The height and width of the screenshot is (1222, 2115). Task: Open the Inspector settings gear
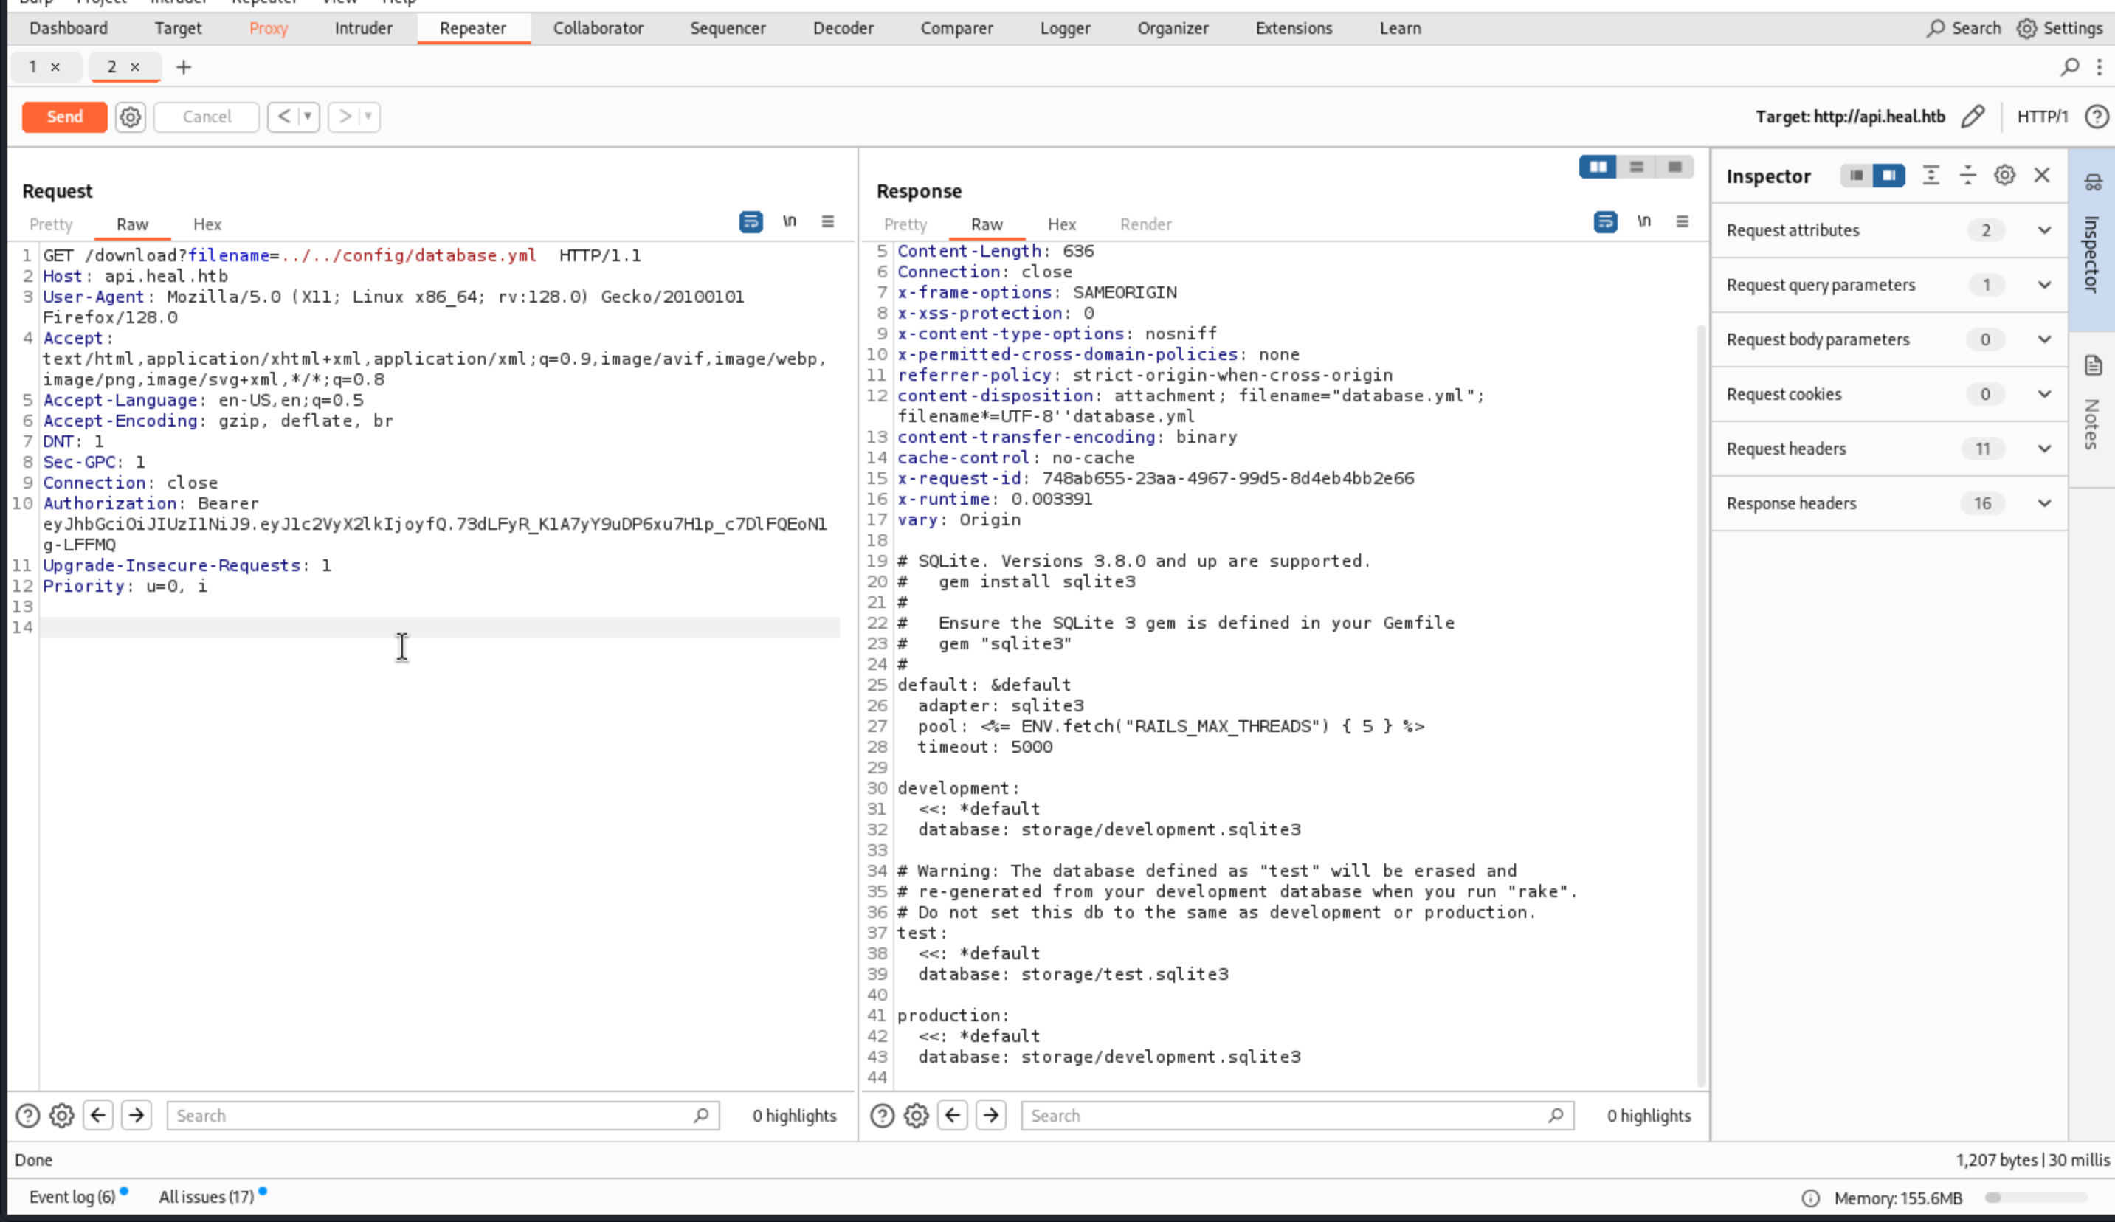(2004, 176)
